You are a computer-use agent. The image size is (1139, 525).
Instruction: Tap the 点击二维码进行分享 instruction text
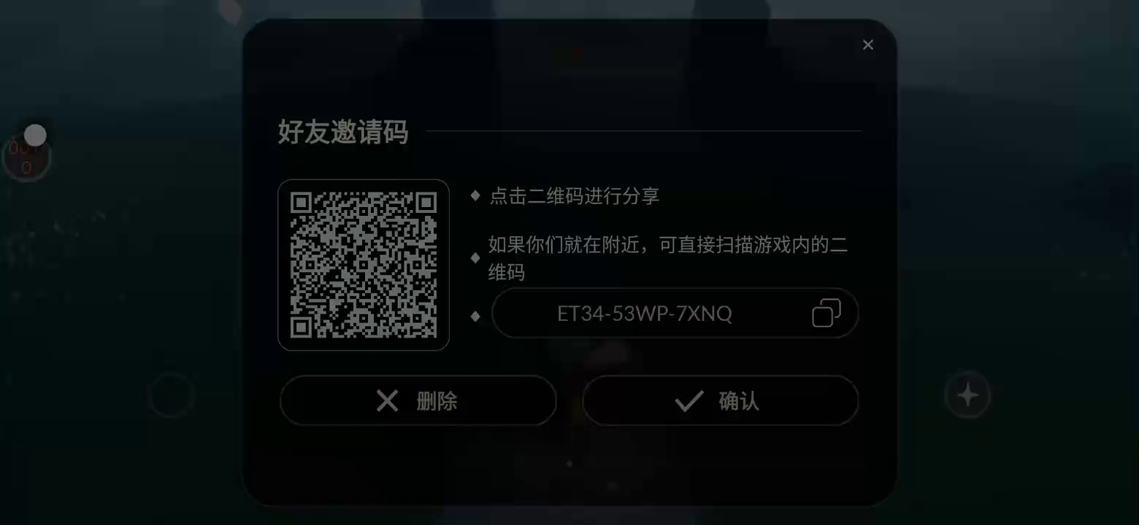click(x=574, y=196)
